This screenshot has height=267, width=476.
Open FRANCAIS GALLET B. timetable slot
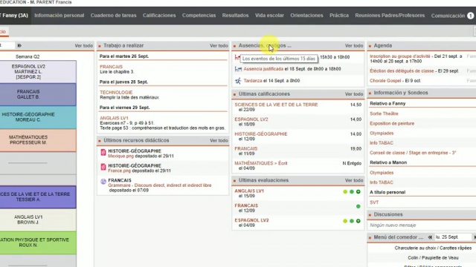pos(38,94)
